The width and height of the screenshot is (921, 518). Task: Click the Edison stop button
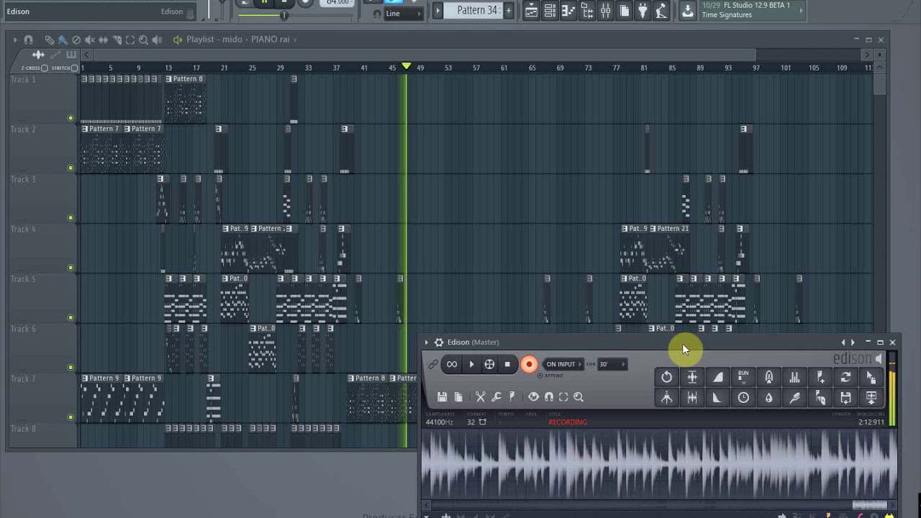507,364
